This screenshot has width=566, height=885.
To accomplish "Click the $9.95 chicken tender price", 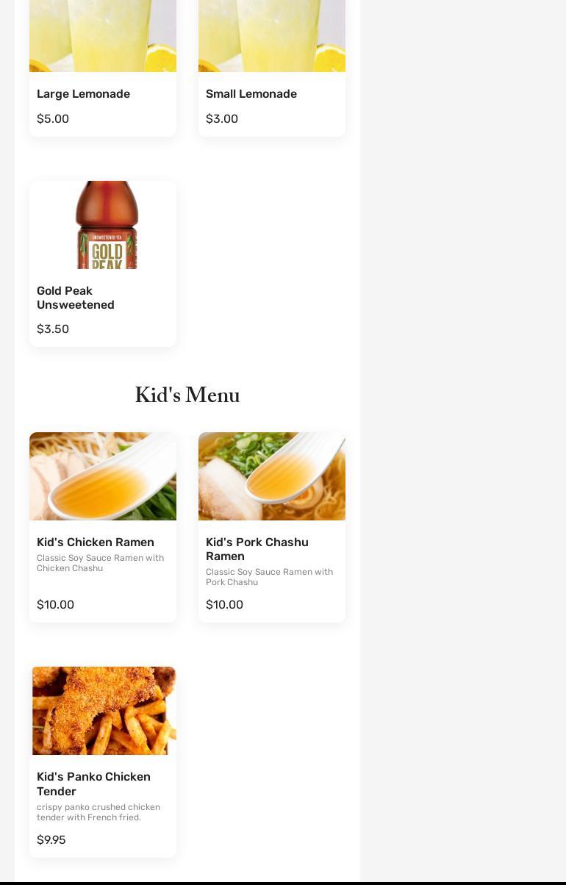I will point(51,840).
